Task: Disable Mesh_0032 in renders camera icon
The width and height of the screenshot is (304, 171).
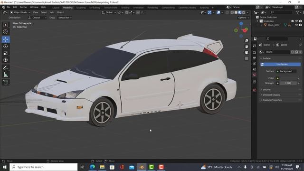Action: [x=301, y=25]
